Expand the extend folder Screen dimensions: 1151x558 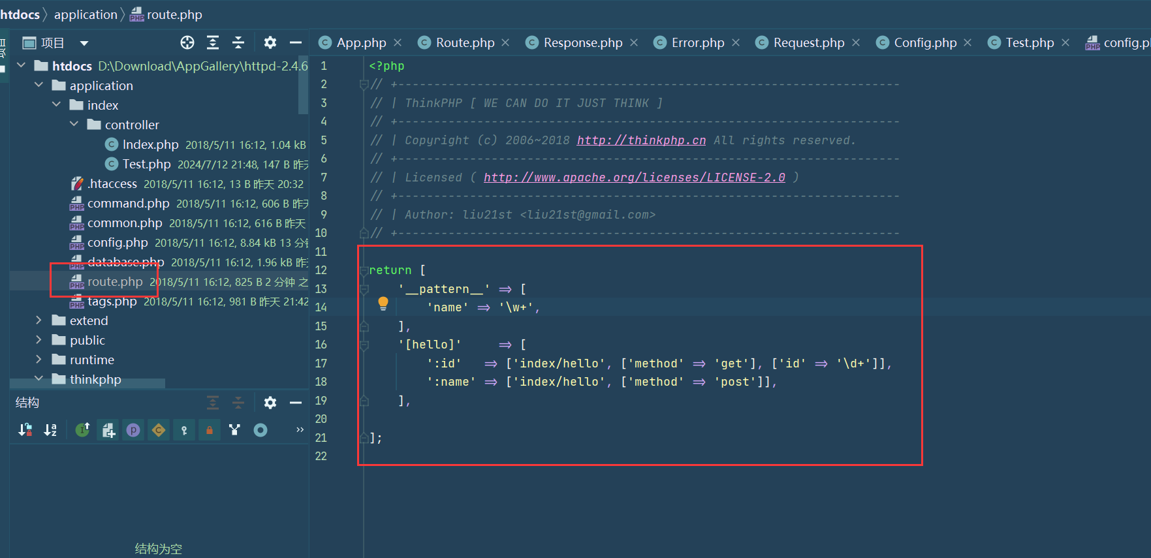click(39, 320)
